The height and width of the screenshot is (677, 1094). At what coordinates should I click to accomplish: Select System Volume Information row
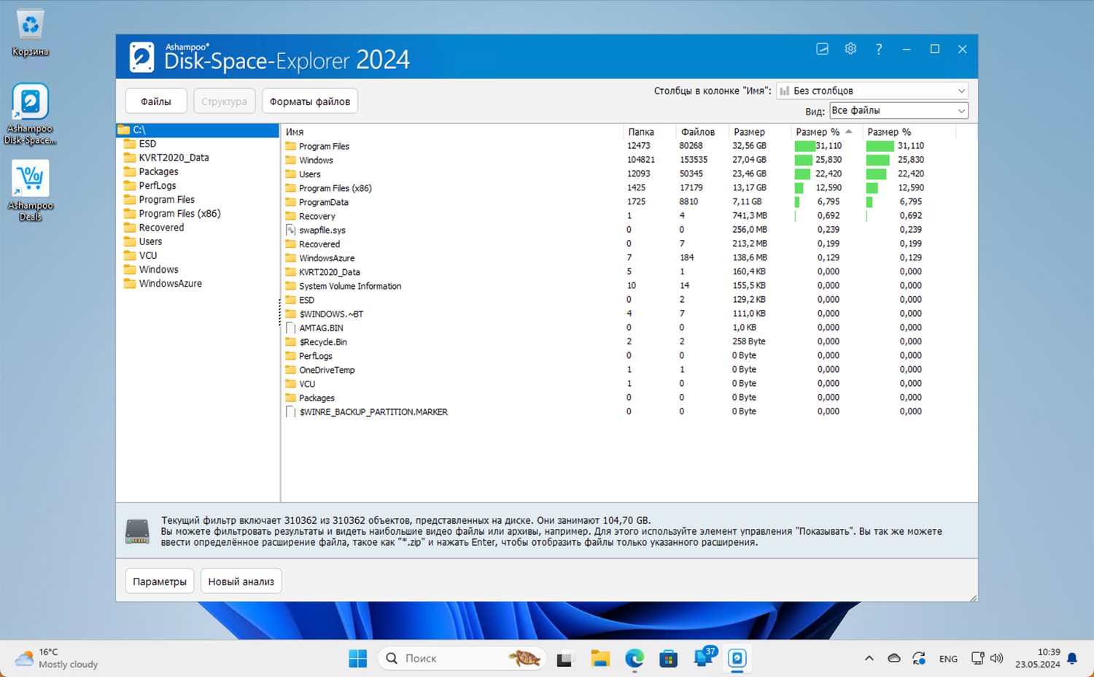[618, 286]
